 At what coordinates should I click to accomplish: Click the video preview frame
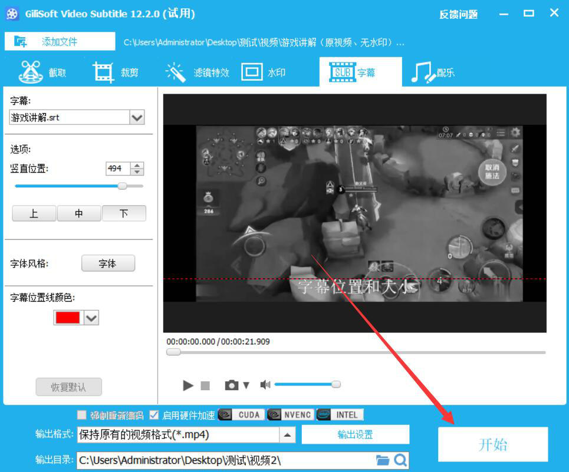354,213
